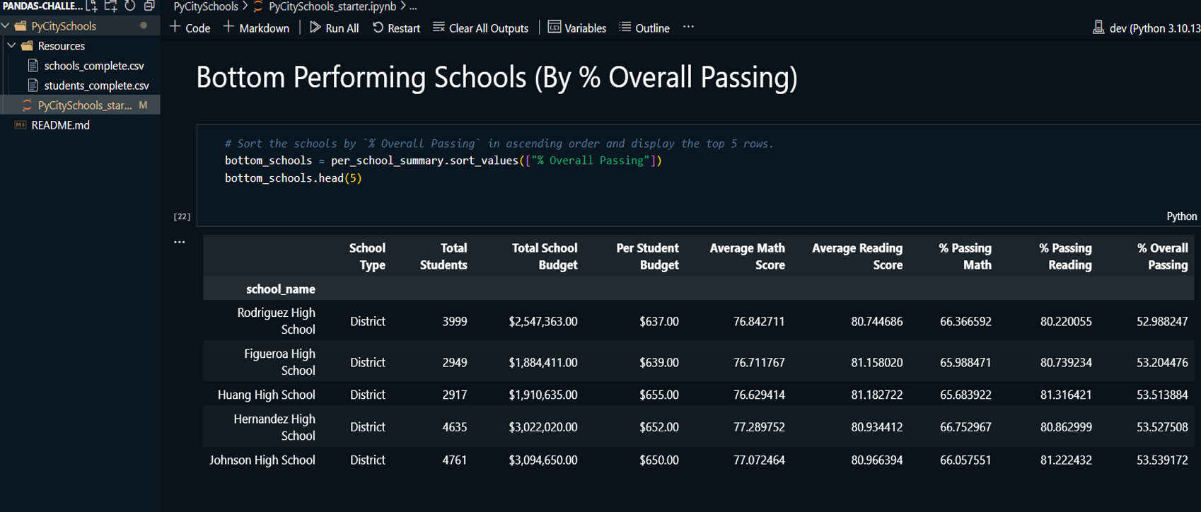
Task: Collapse the Resources folder
Action: 12,46
